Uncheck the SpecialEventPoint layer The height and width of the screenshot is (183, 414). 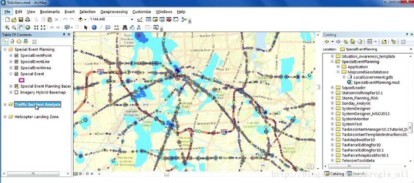[x=16, y=56]
